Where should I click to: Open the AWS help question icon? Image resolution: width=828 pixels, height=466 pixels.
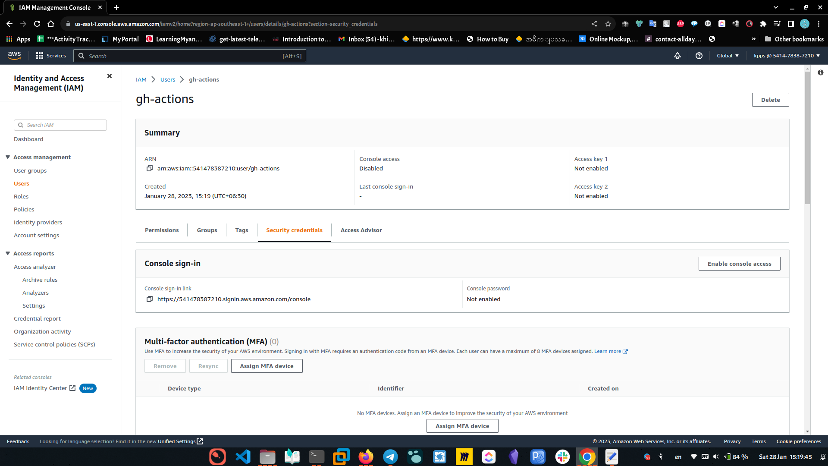point(699,56)
